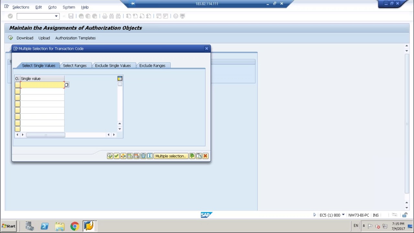Screen dimensions: 414x233
Task: Click the Download button
Action: [x=25, y=38]
